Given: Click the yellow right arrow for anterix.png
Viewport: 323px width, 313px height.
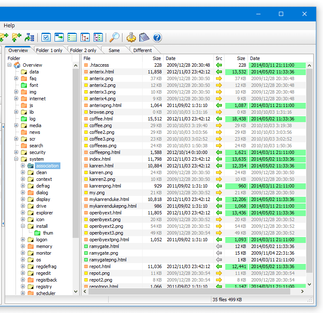Looking at the screenshot, I should point(219,78).
